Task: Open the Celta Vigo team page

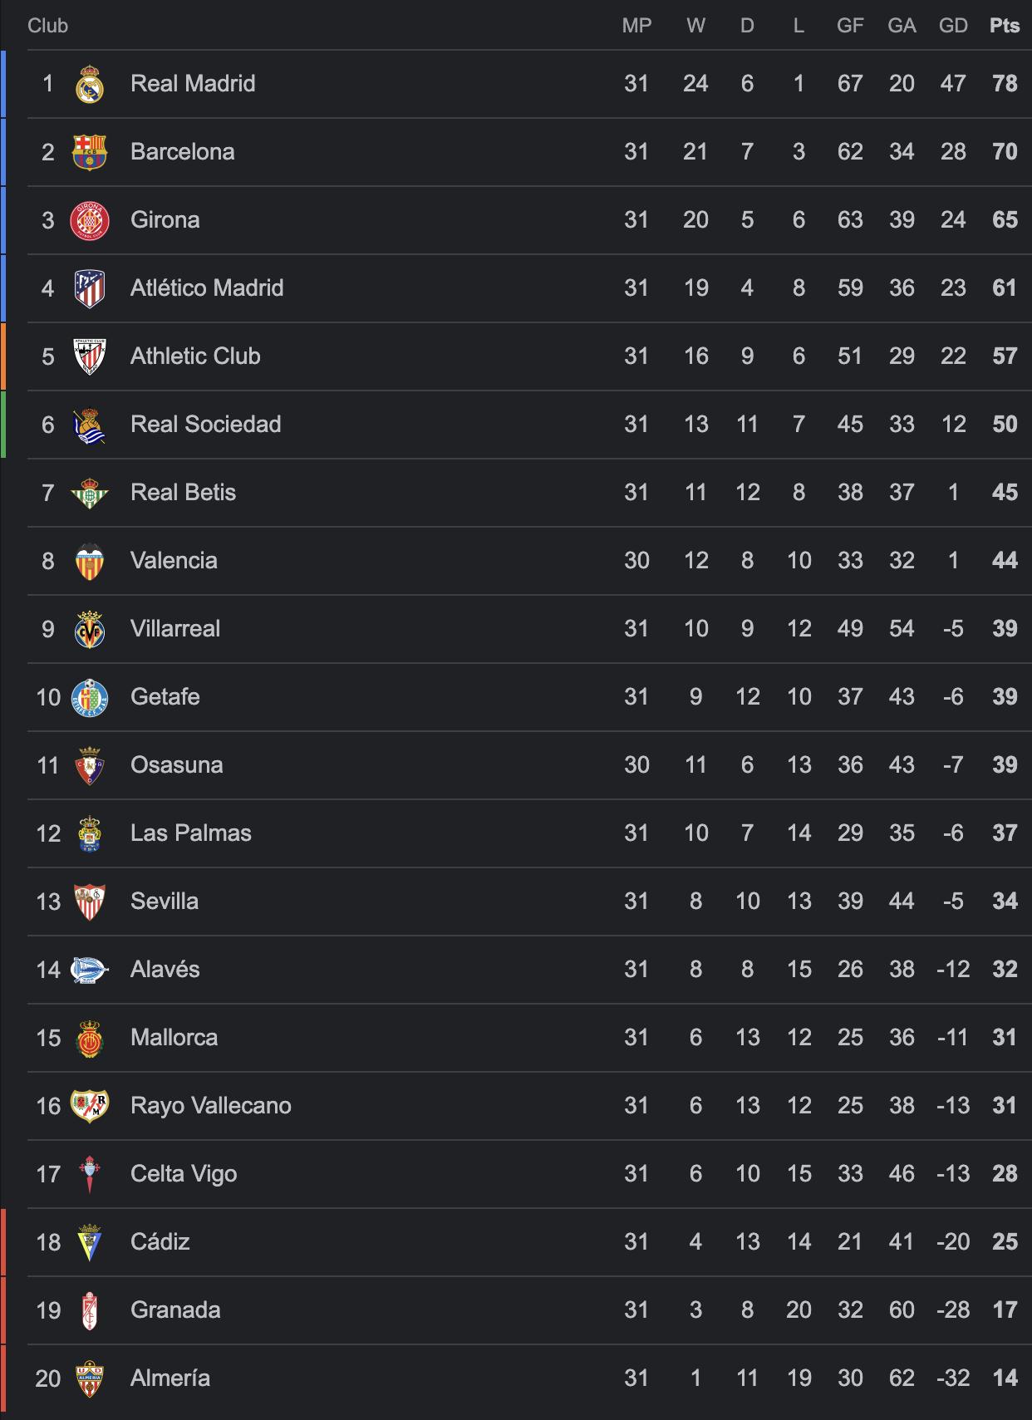Action: [x=184, y=1174]
